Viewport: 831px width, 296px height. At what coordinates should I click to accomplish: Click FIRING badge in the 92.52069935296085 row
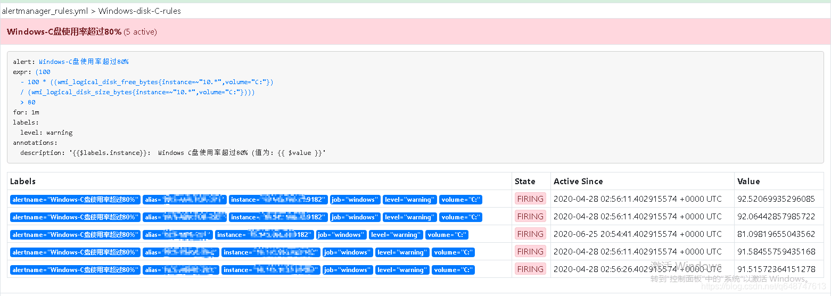(530, 199)
